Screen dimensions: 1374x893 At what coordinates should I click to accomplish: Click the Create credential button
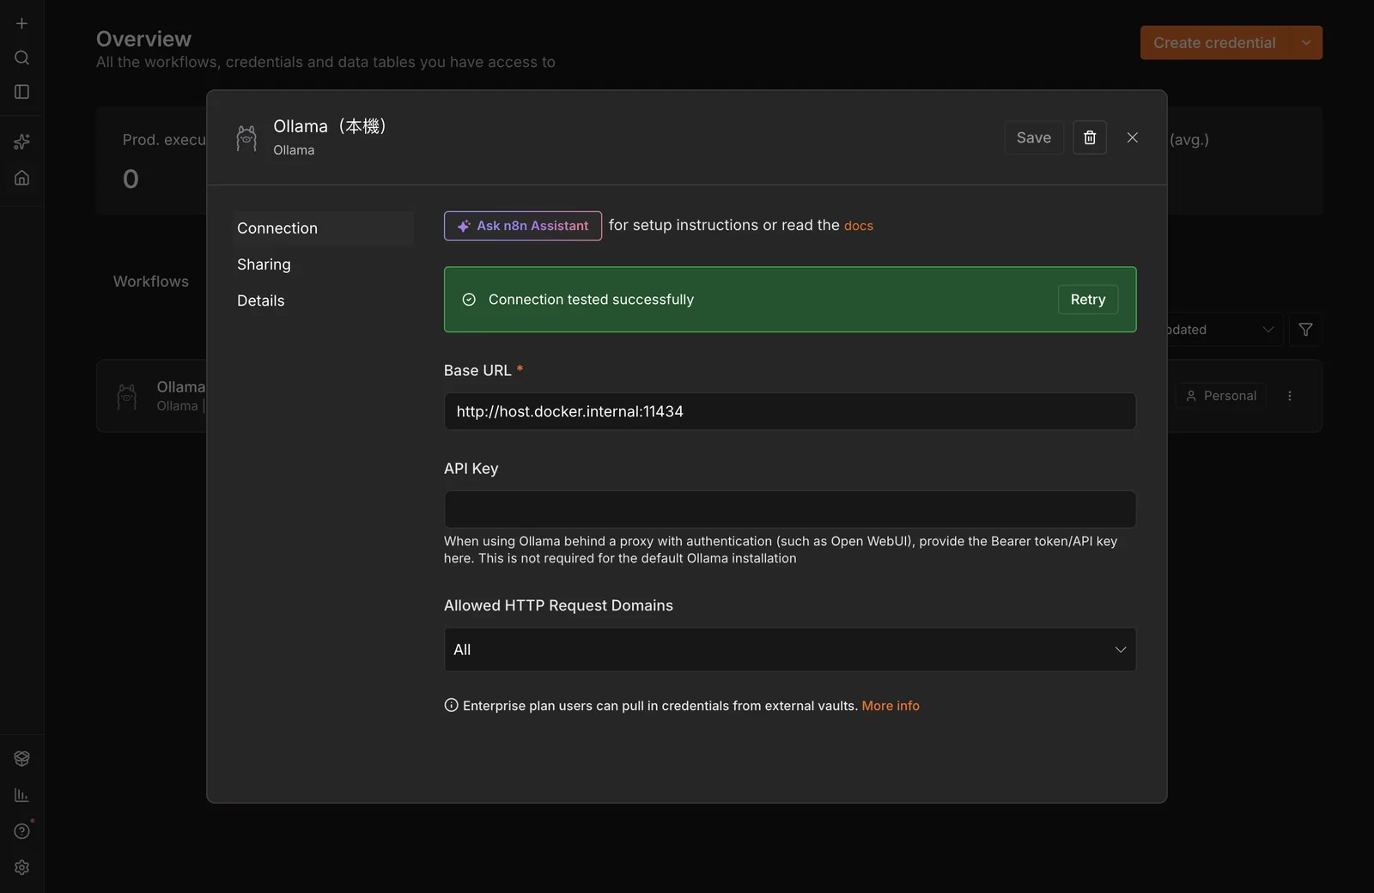pos(1214,43)
